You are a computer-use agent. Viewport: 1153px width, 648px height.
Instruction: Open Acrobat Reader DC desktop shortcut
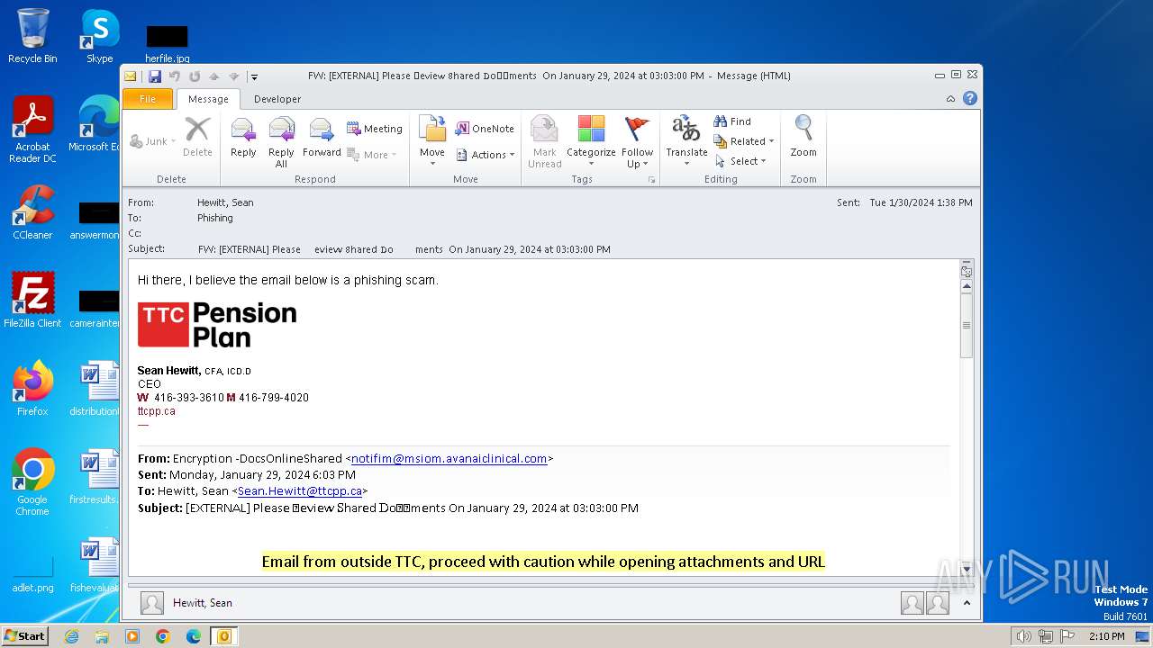32,130
